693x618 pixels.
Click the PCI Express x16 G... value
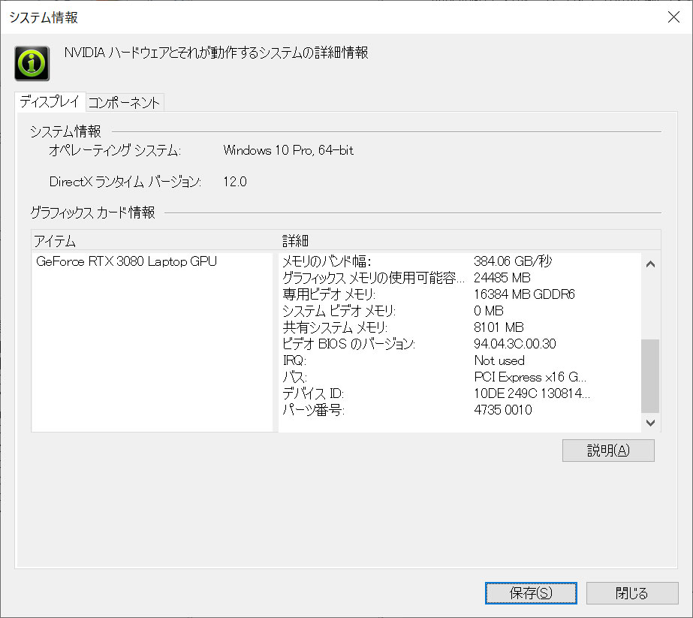click(x=530, y=377)
